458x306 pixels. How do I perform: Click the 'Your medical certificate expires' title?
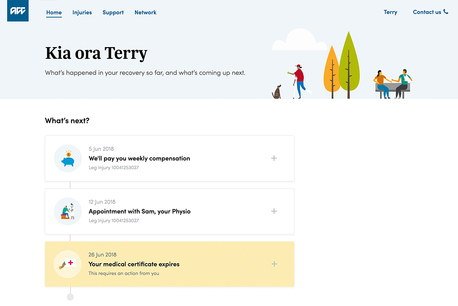pyautogui.click(x=134, y=264)
